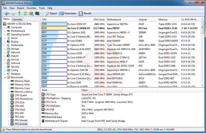Select the Memory Read benchmark
206x133 pixels.
click(22, 81)
